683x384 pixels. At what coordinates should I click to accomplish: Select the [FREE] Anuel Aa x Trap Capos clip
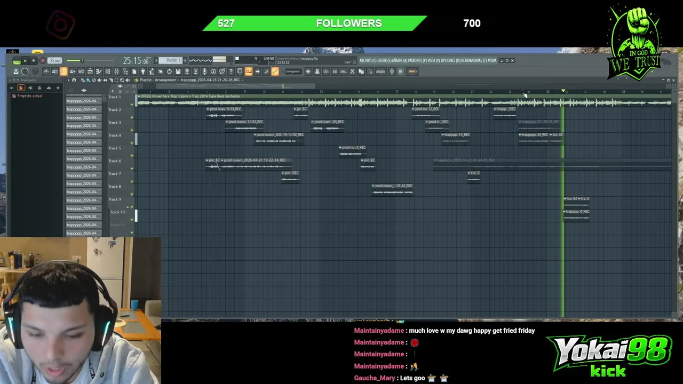[404, 100]
